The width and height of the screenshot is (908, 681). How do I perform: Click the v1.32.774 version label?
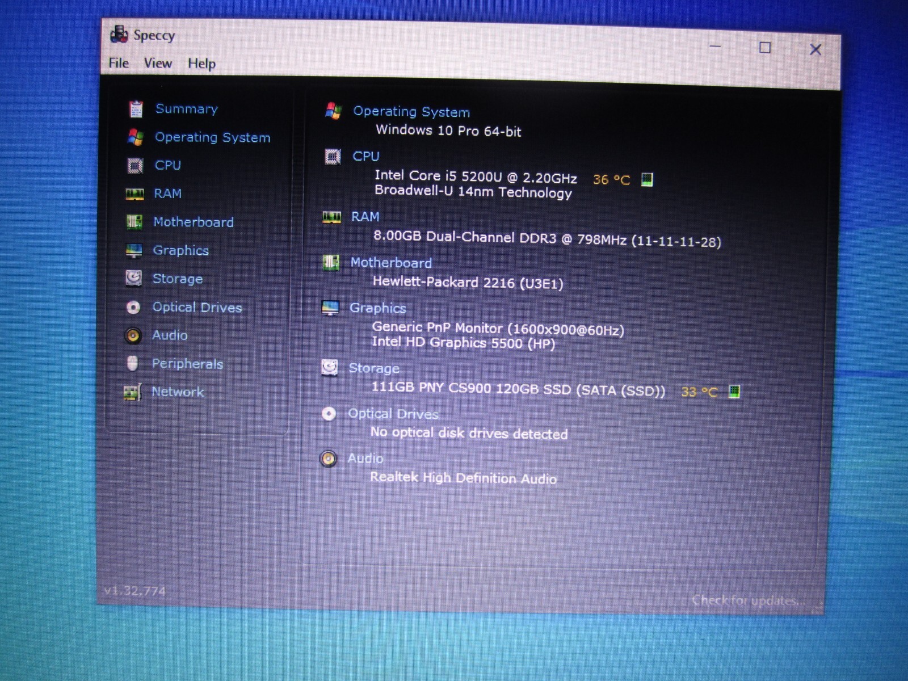click(135, 591)
